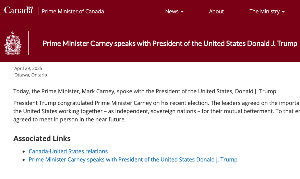Viewport: 300px width, 179px height.
Task: Click the white headline in the red banner
Action: [x=170, y=44]
